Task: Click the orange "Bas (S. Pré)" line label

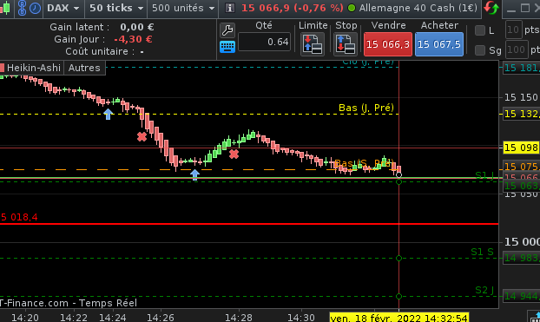Action: pyautogui.click(x=364, y=163)
